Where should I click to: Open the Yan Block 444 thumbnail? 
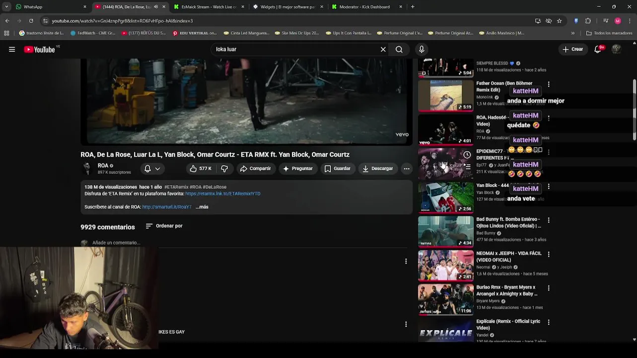(445, 197)
